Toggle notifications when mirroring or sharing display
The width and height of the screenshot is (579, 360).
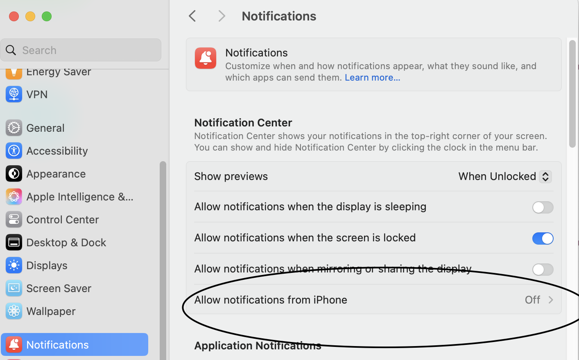click(x=543, y=270)
